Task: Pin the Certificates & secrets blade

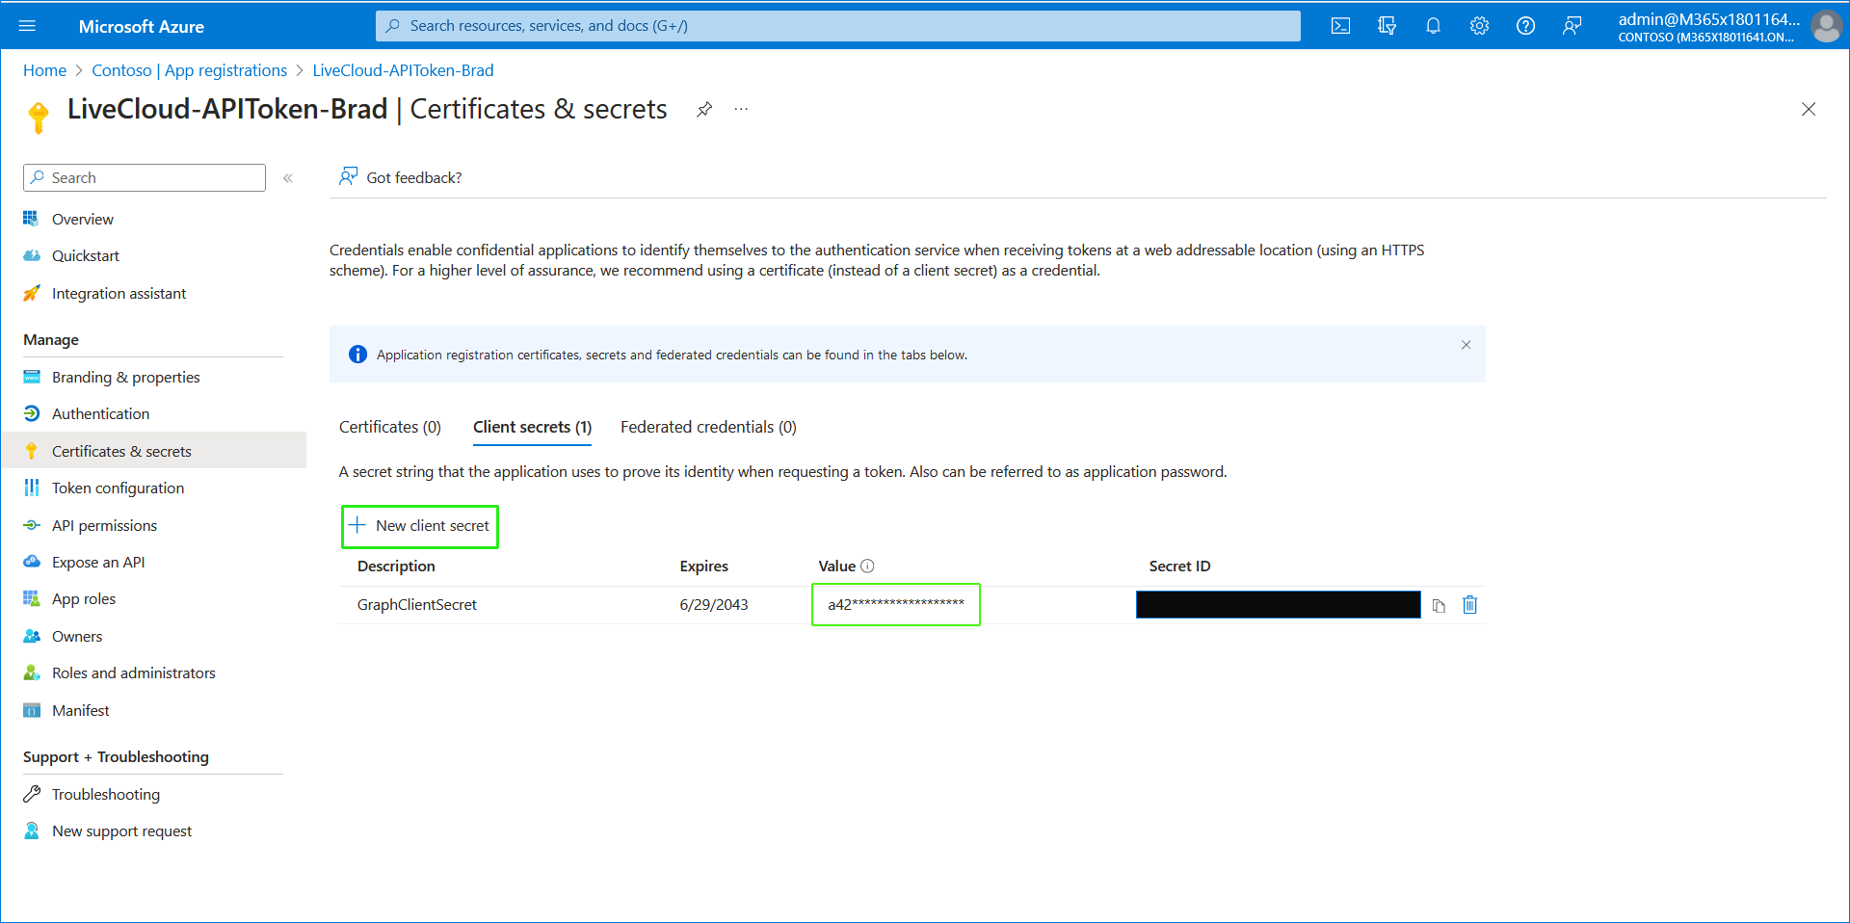Action: tap(704, 109)
